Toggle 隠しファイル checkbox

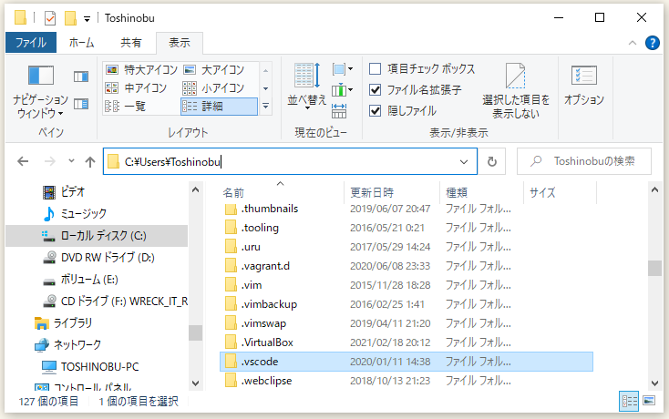tap(375, 111)
